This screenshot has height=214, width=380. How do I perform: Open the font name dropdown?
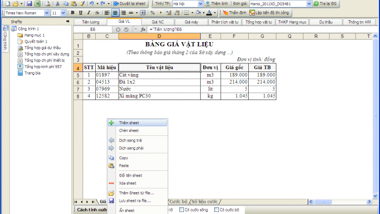click(47, 13)
